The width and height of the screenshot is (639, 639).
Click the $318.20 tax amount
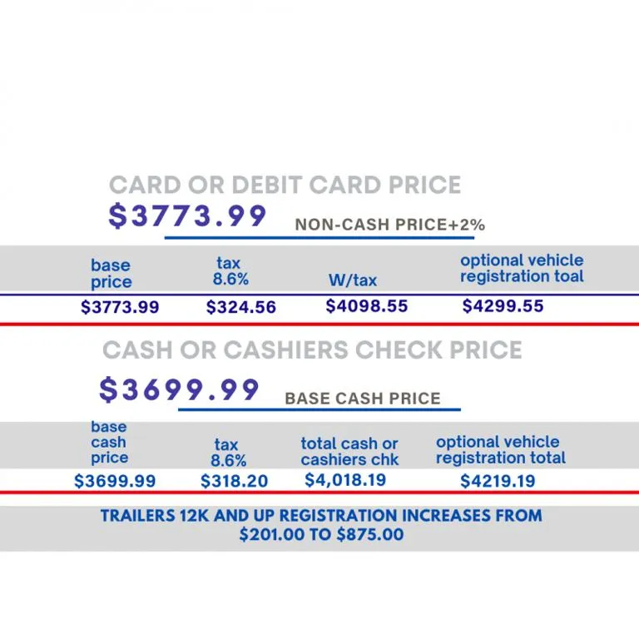[x=234, y=481]
